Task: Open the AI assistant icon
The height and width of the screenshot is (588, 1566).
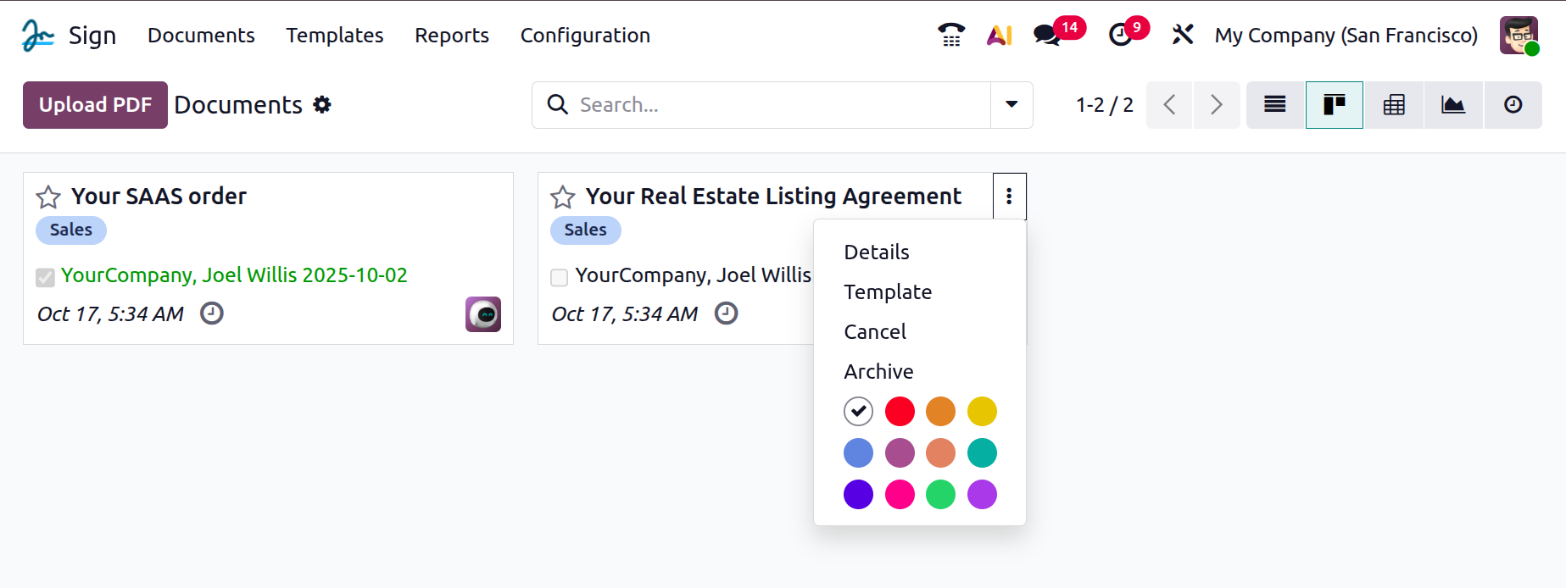Action: tap(1000, 35)
